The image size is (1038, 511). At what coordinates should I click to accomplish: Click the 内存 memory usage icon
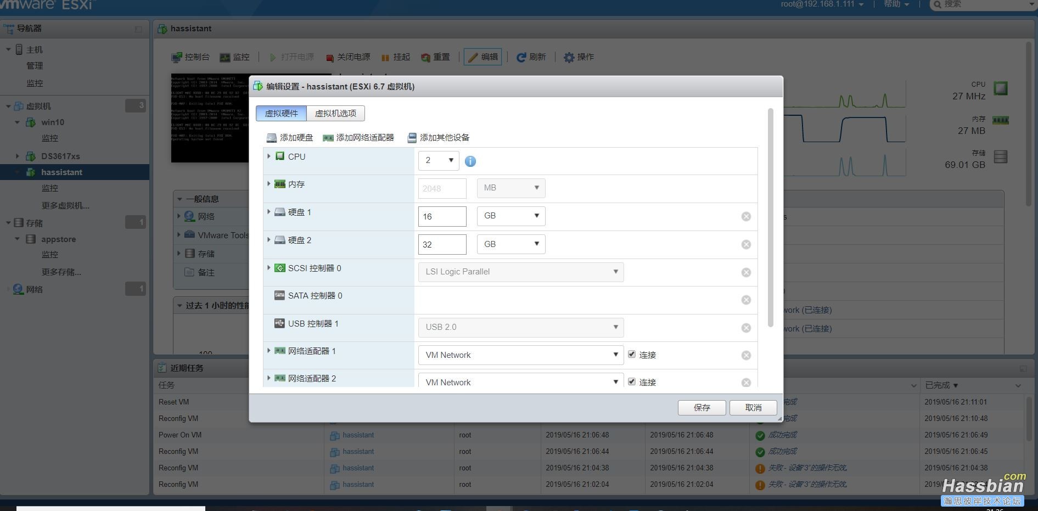(1001, 120)
